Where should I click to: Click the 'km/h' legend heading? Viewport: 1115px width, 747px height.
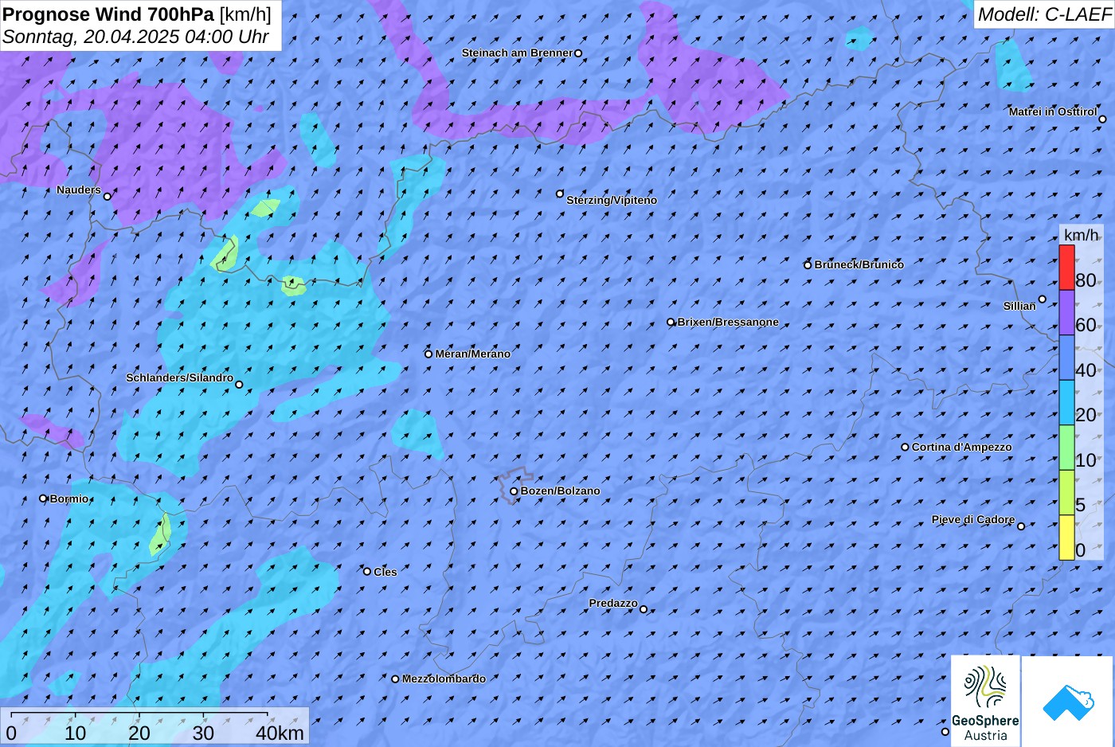(x=1082, y=235)
